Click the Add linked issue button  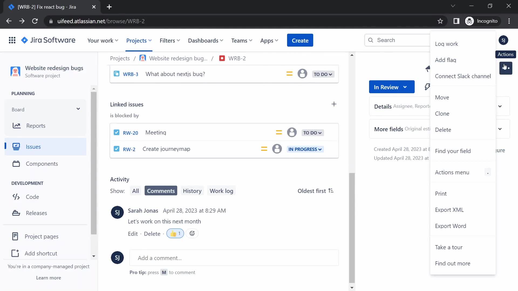pos(334,104)
